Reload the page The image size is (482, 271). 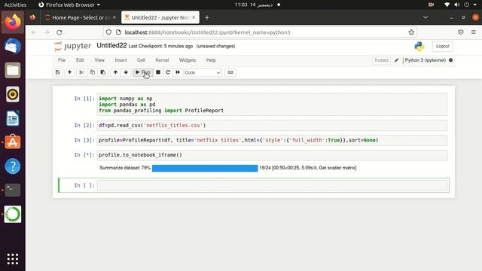pyautogui.click(x=59, y=32)
